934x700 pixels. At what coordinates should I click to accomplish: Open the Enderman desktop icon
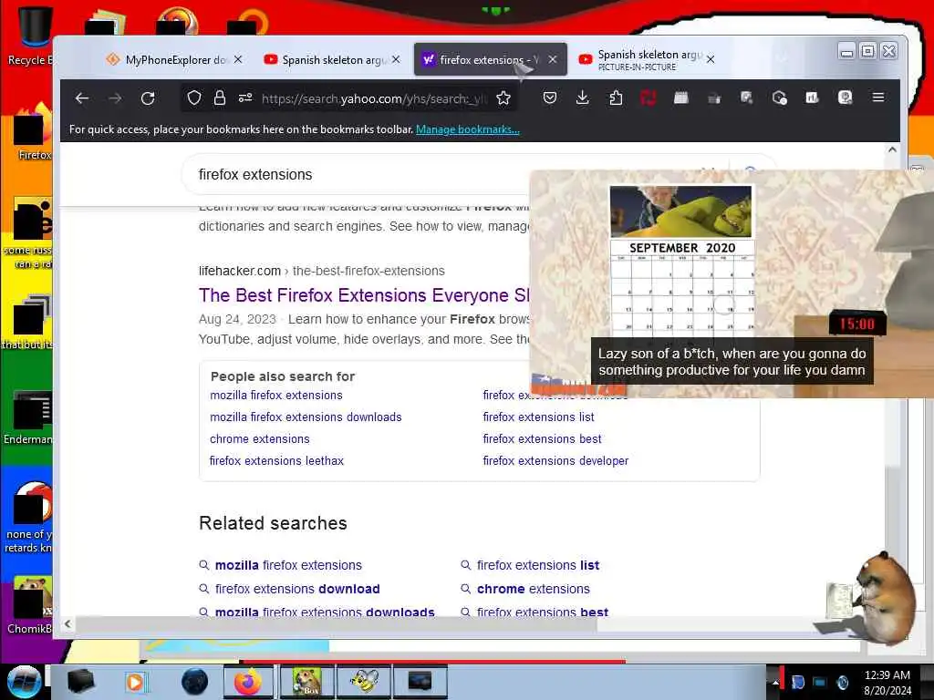tap(30, 417)
